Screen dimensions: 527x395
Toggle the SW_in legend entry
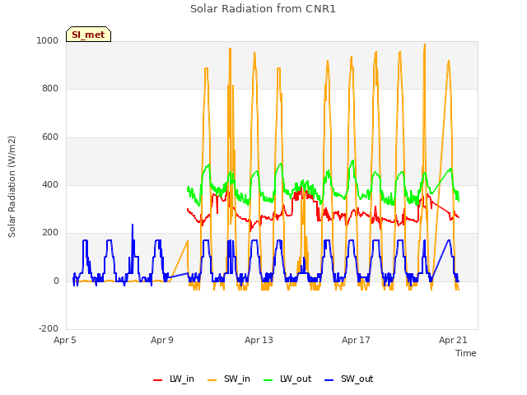point(229,379)
